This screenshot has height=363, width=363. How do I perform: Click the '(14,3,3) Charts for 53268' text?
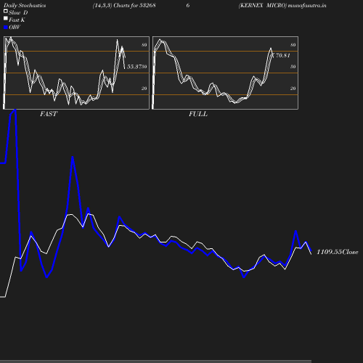pyautogui.click(x=124, y=5)
